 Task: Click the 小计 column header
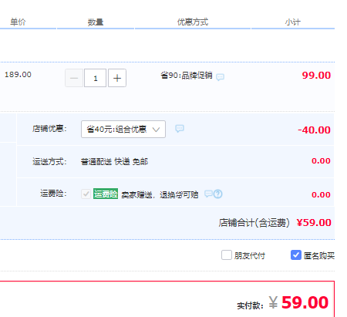(x=293, y=22)
